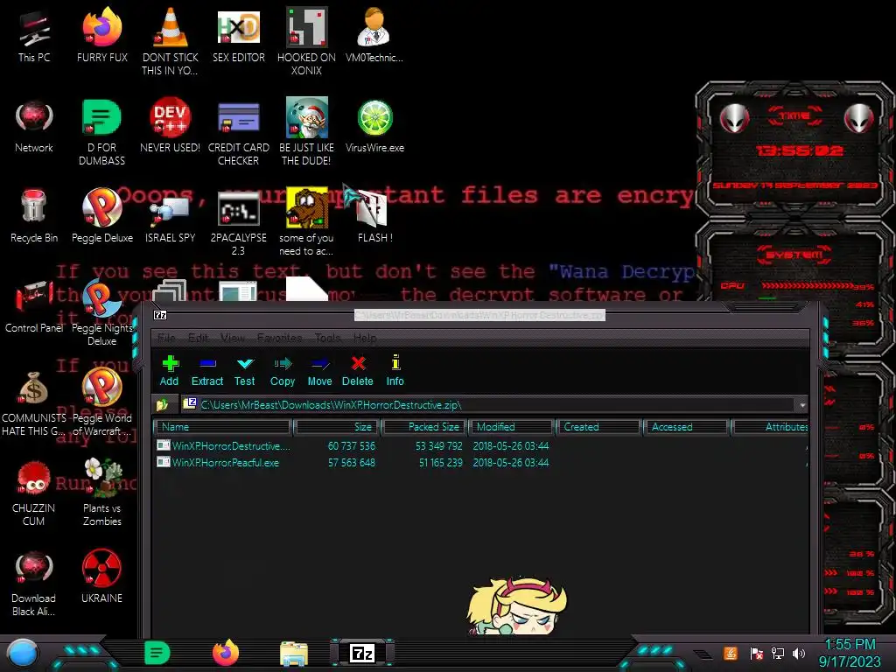Sort by Packed Size column

click(424, 427)
